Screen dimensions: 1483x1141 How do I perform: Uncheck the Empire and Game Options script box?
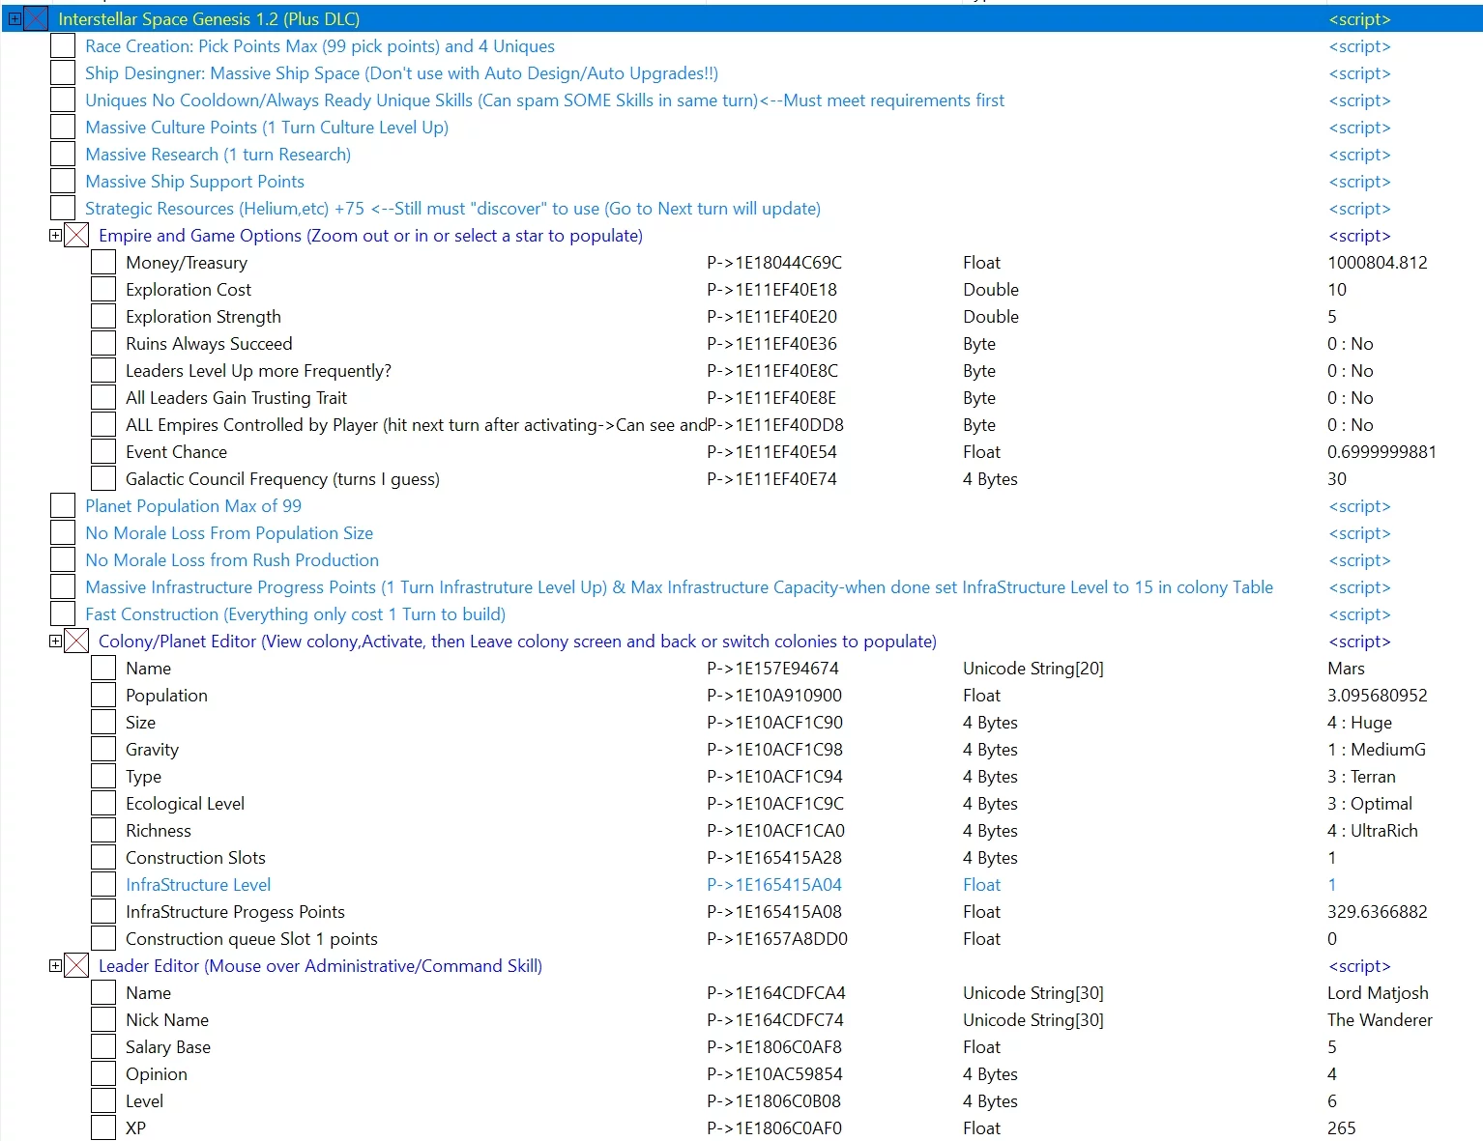[x=76, y=236]
